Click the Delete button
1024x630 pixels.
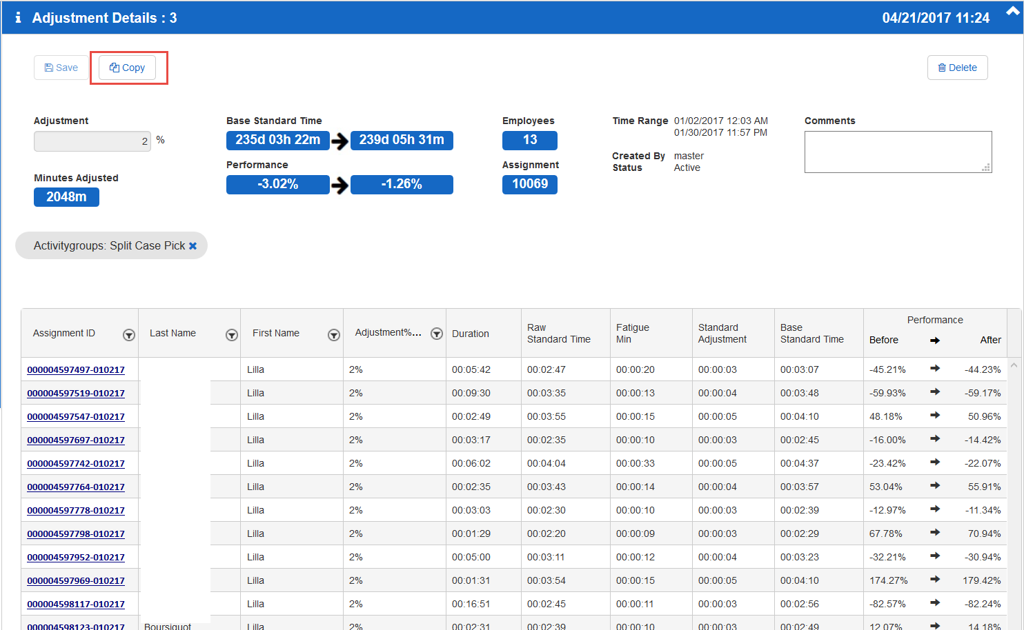click(957, 68)
